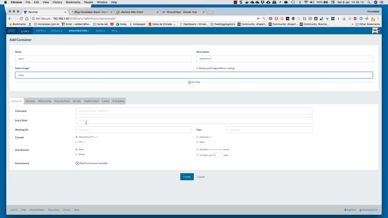This screenshot has height=218, width=388.
Task: Select Never auto restart option
Action: 76,150
